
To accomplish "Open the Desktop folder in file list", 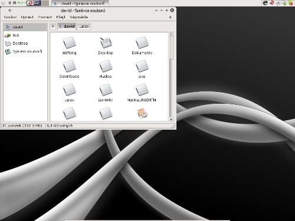I will (x=106, y=45).
